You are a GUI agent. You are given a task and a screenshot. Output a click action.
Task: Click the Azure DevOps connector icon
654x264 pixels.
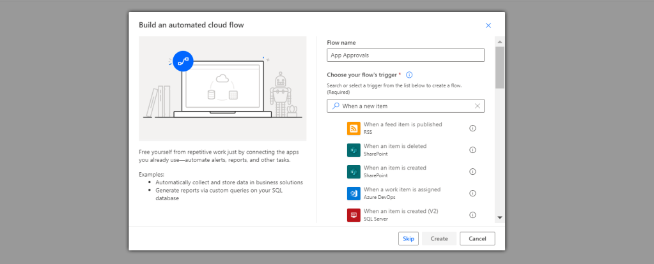pos(354,194)
